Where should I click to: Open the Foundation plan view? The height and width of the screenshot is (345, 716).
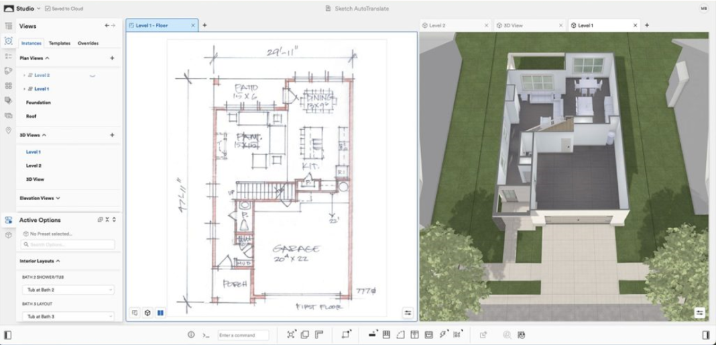(x=38, y=103)
